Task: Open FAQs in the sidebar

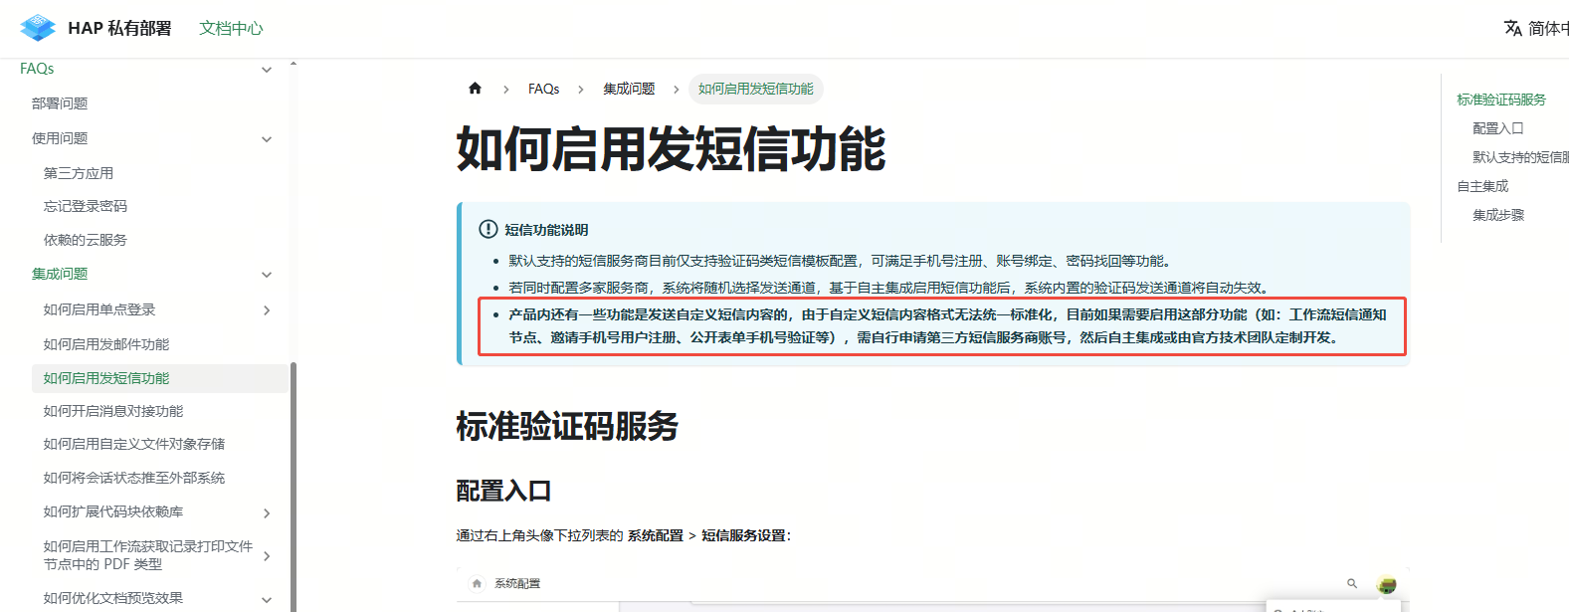Action: pos(37,69)
